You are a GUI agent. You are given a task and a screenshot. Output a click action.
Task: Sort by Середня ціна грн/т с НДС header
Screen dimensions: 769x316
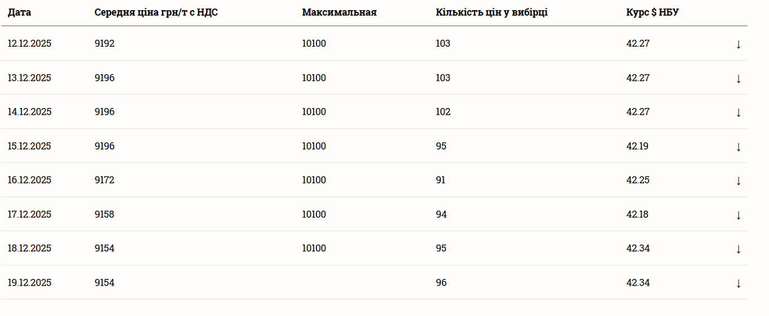coord(156,12)
